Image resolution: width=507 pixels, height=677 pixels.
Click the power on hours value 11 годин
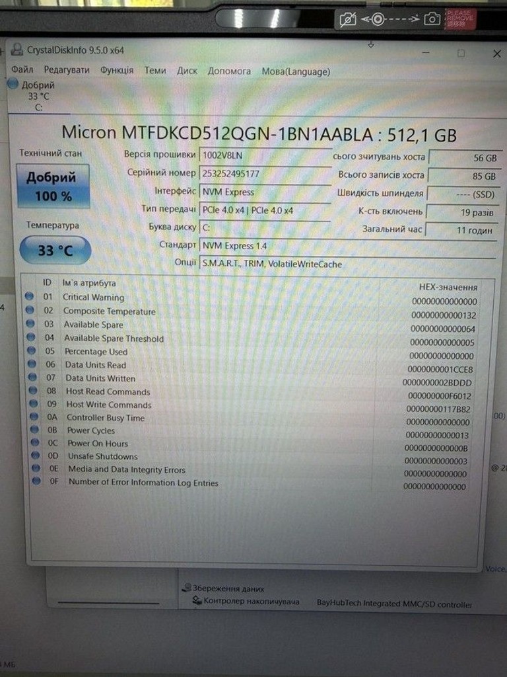(461, 230)
